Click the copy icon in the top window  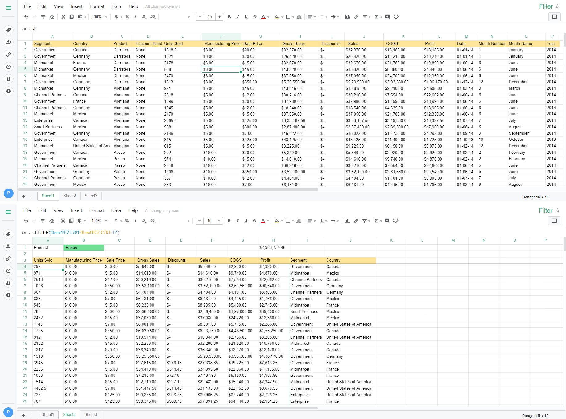pos(72,17)
